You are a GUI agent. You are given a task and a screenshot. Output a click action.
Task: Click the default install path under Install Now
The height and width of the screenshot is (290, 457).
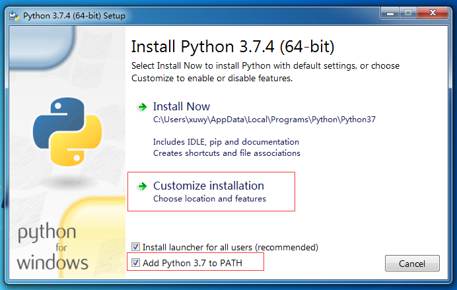point(264,120)
